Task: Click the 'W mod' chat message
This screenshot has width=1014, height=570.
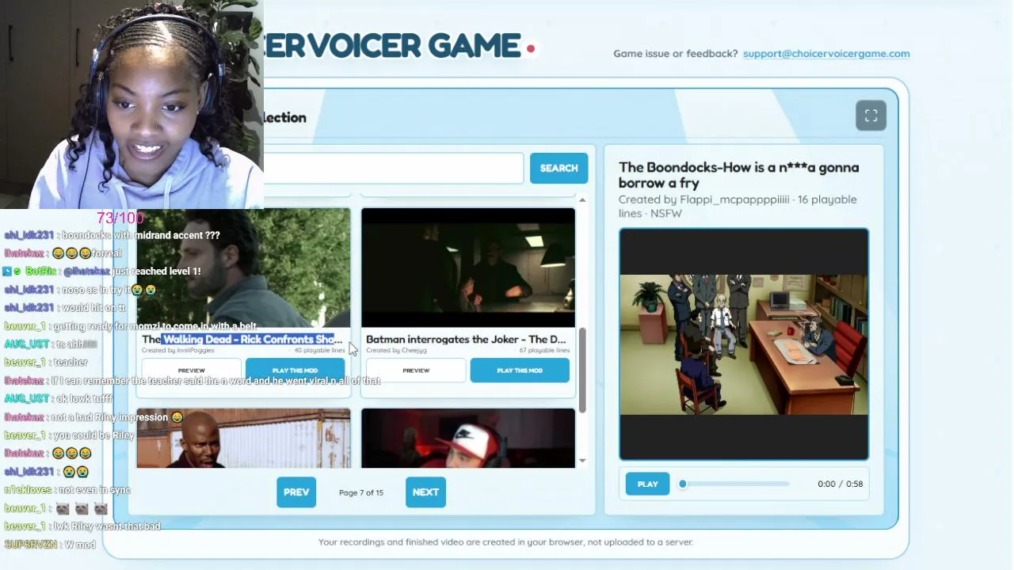Action: pyautogui.click(x=80, y=545)
